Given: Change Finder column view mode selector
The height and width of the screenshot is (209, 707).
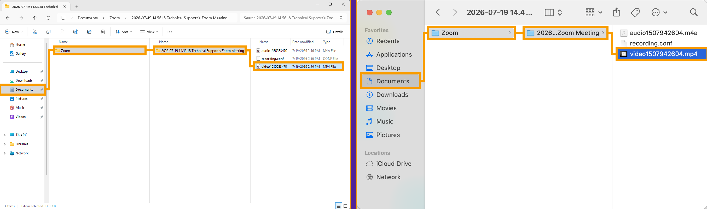Looking at the screenshot, I should click(553, 12).
